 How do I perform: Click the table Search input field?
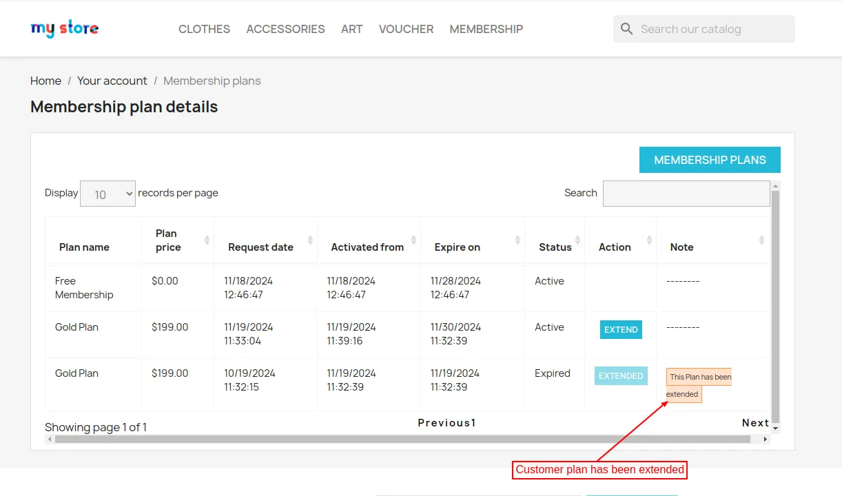[x=686, y=194]
